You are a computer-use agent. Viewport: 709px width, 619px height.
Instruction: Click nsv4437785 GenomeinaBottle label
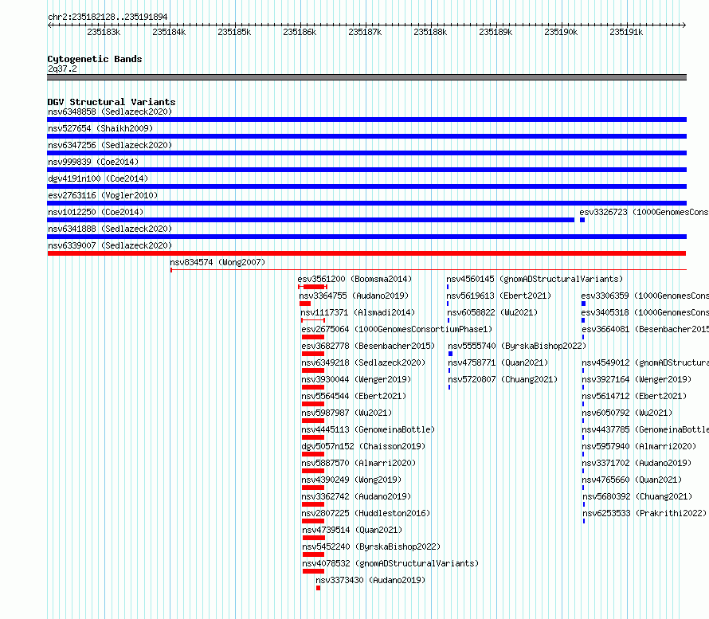pos(645,429)
